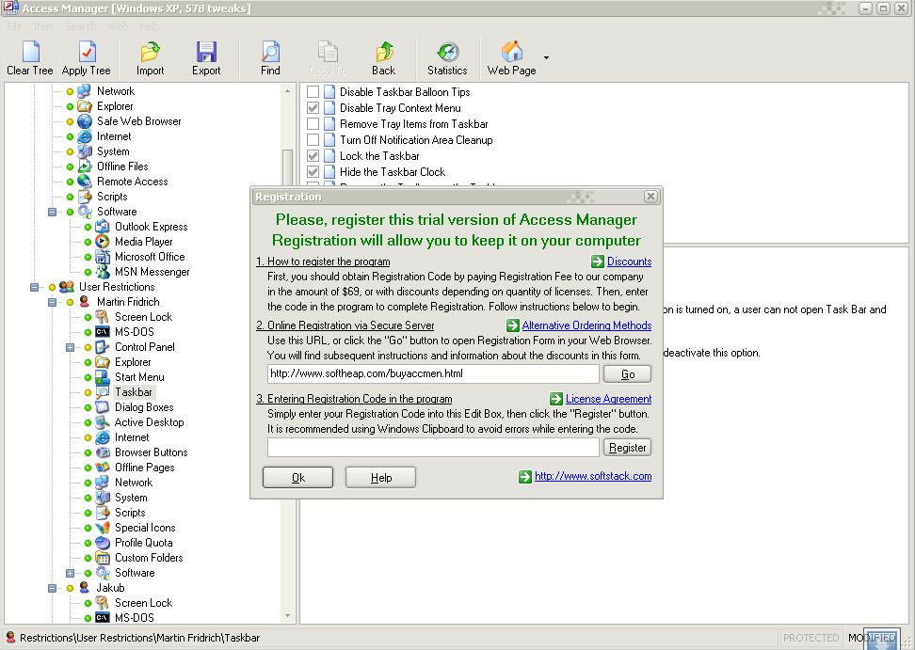Select the Offline Pages tree icon
Screen dimensions: 915x650
point(102,468)
